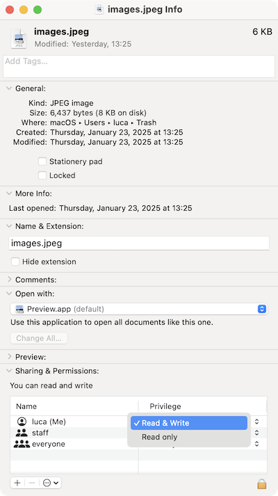Screen dimensions: 278x496
Task: Click the Privilege column header
Action: point(202,406)
